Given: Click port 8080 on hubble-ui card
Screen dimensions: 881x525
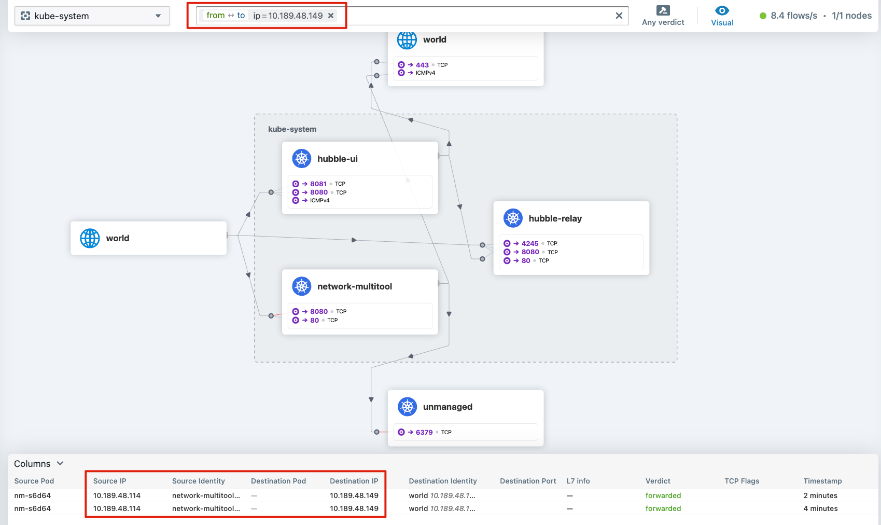Looking at the screenshot, I should coord(319,192).
